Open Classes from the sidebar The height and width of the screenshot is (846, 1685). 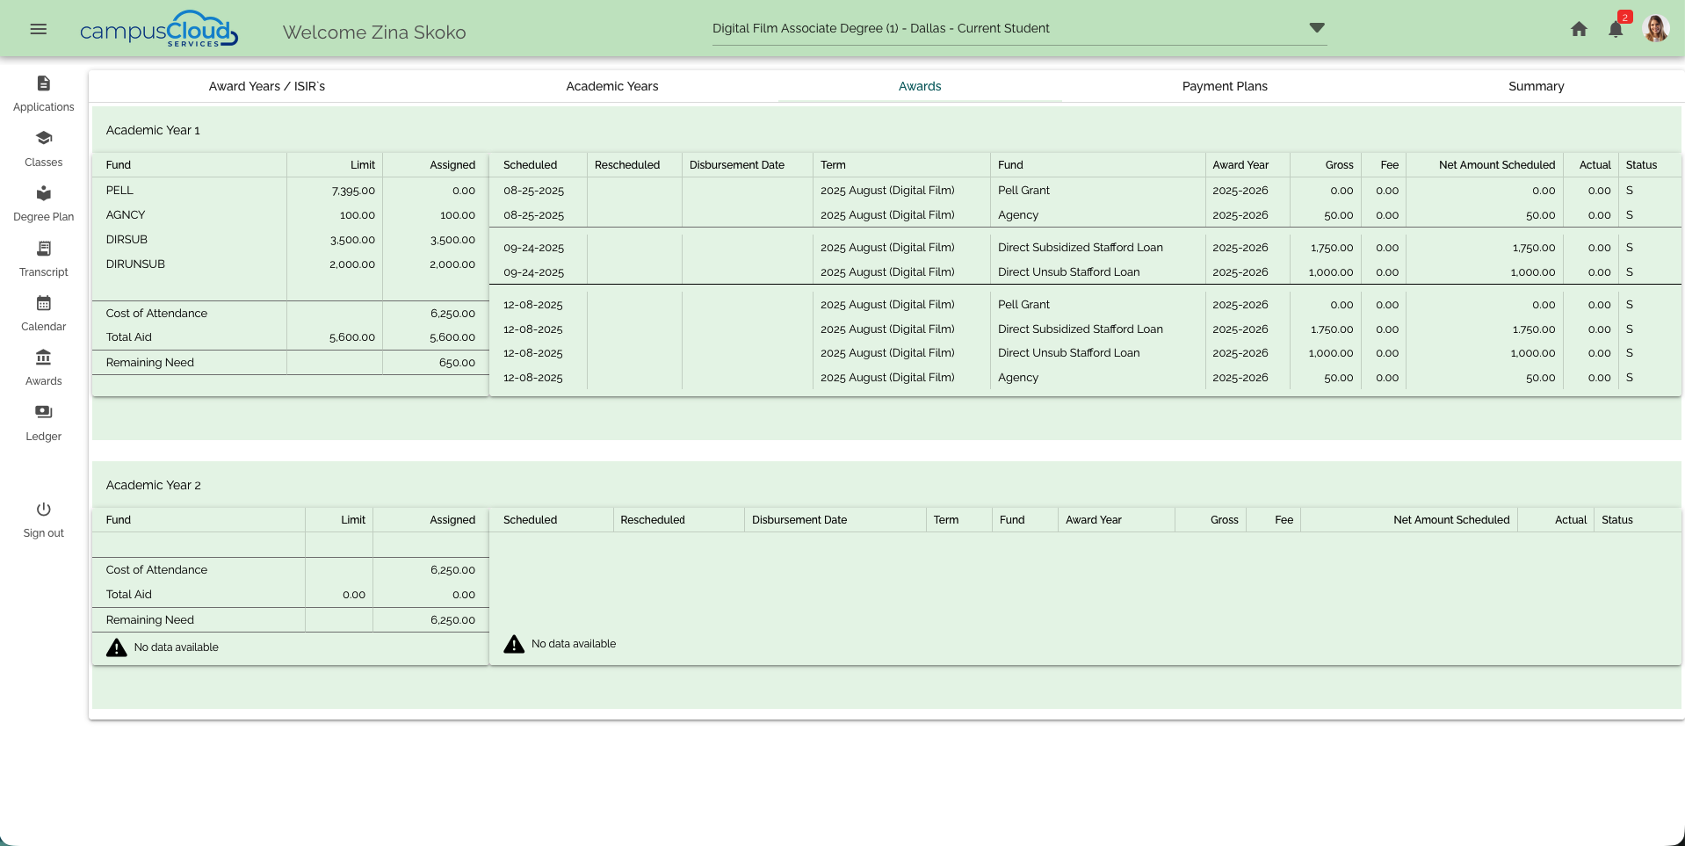pos(43,139)
